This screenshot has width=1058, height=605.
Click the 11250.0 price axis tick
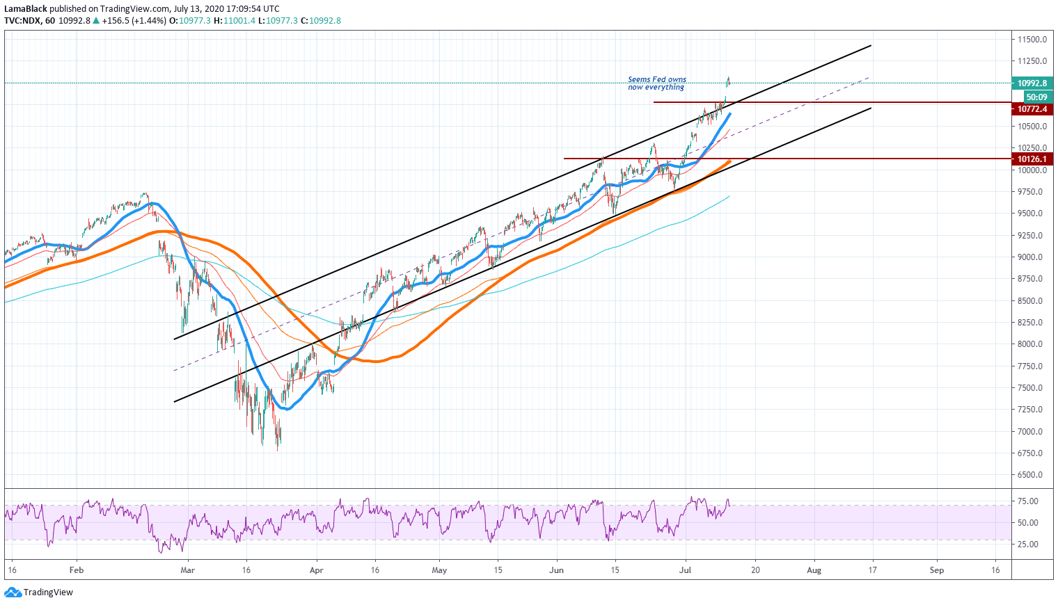(1032, 61)
